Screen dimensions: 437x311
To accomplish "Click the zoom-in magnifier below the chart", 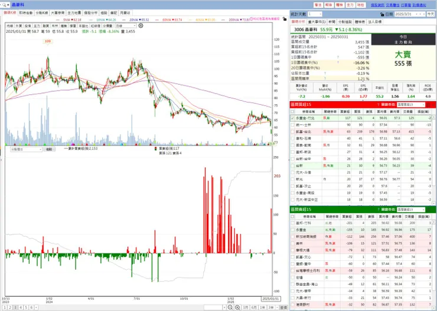I will (x=237, y=307).
